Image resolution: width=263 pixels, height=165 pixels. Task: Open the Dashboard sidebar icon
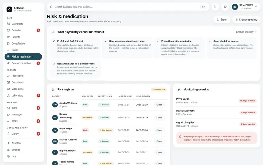click(8, 24)
